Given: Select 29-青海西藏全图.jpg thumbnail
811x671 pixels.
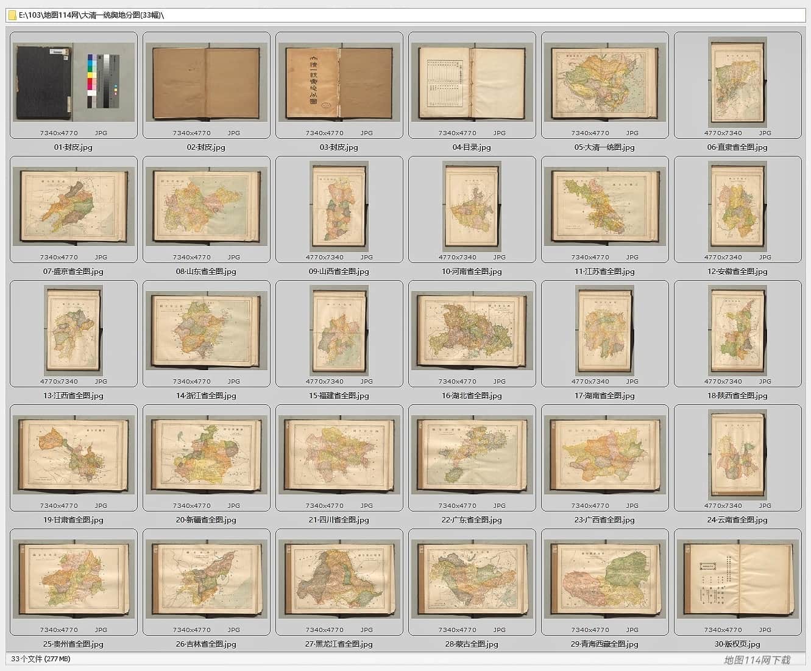Looking at the screenshot, I should (605, 582).
